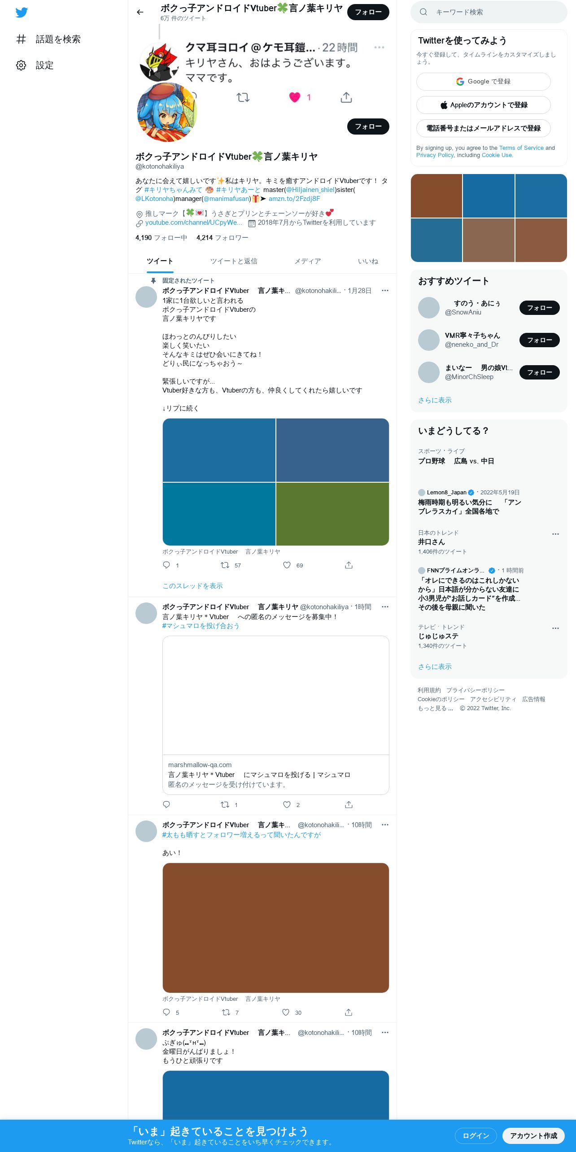This screenshot has width=576, height=1152.
Task: Follow the profile with header フォロー button
Action: click(368, 12)
